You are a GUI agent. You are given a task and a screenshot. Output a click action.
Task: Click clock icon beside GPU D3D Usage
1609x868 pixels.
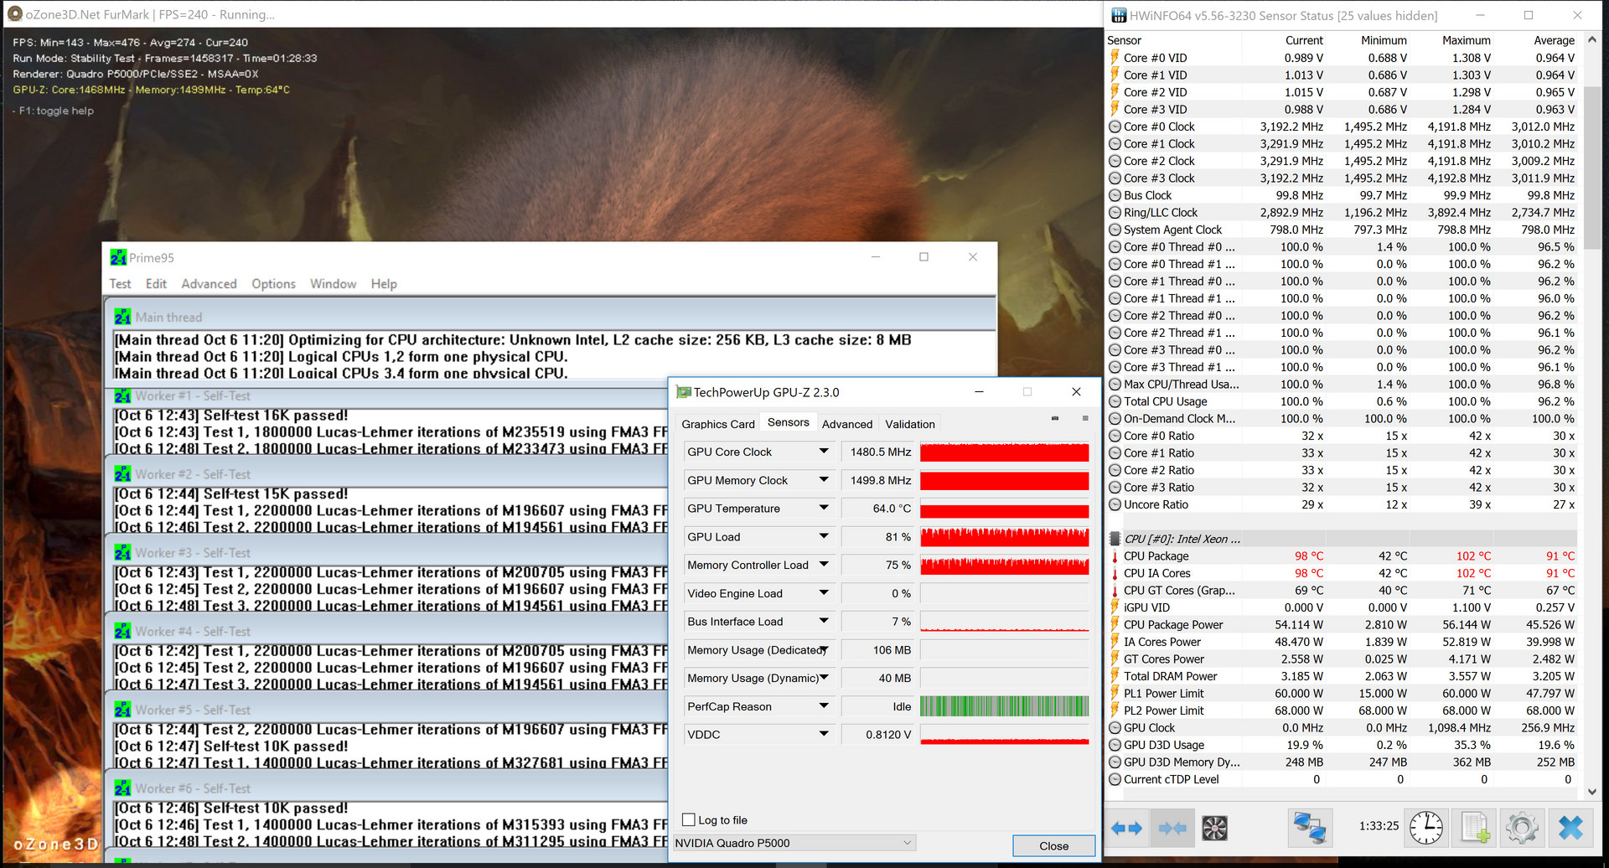1115,745
